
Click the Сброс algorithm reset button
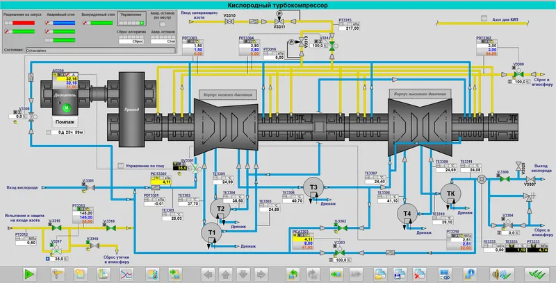pyautogui.click(x=131, y=41)
